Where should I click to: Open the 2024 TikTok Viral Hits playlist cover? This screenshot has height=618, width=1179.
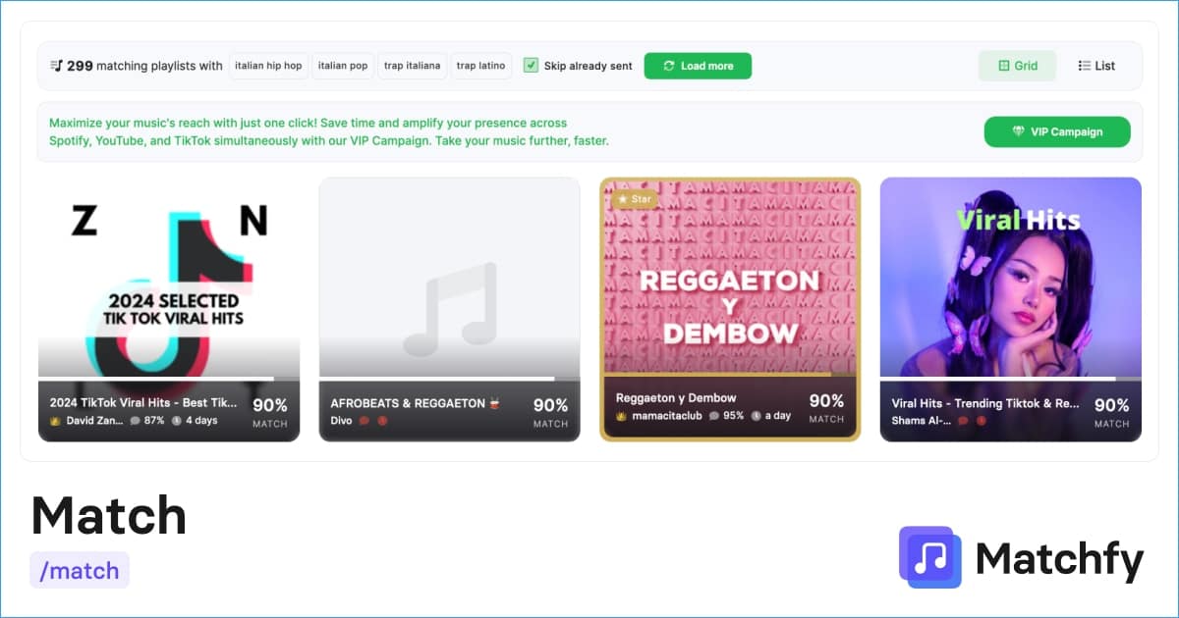point(169,277)
